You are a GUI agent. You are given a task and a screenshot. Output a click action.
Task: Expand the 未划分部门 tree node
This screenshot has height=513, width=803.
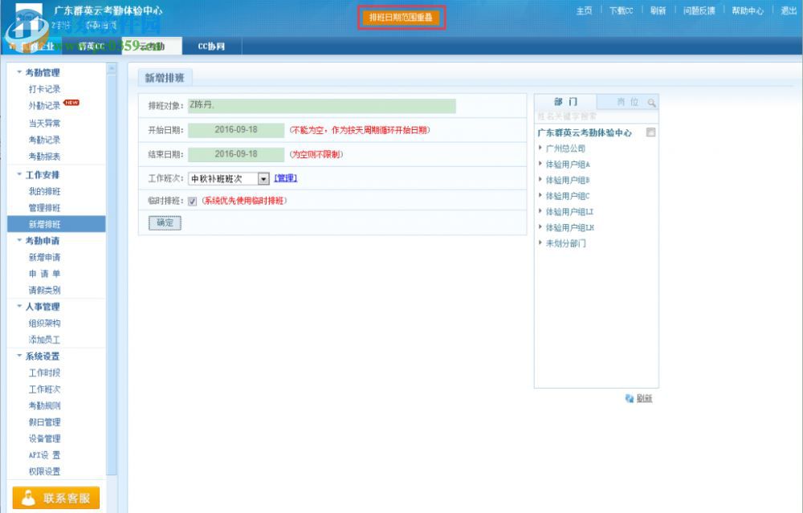540,242
